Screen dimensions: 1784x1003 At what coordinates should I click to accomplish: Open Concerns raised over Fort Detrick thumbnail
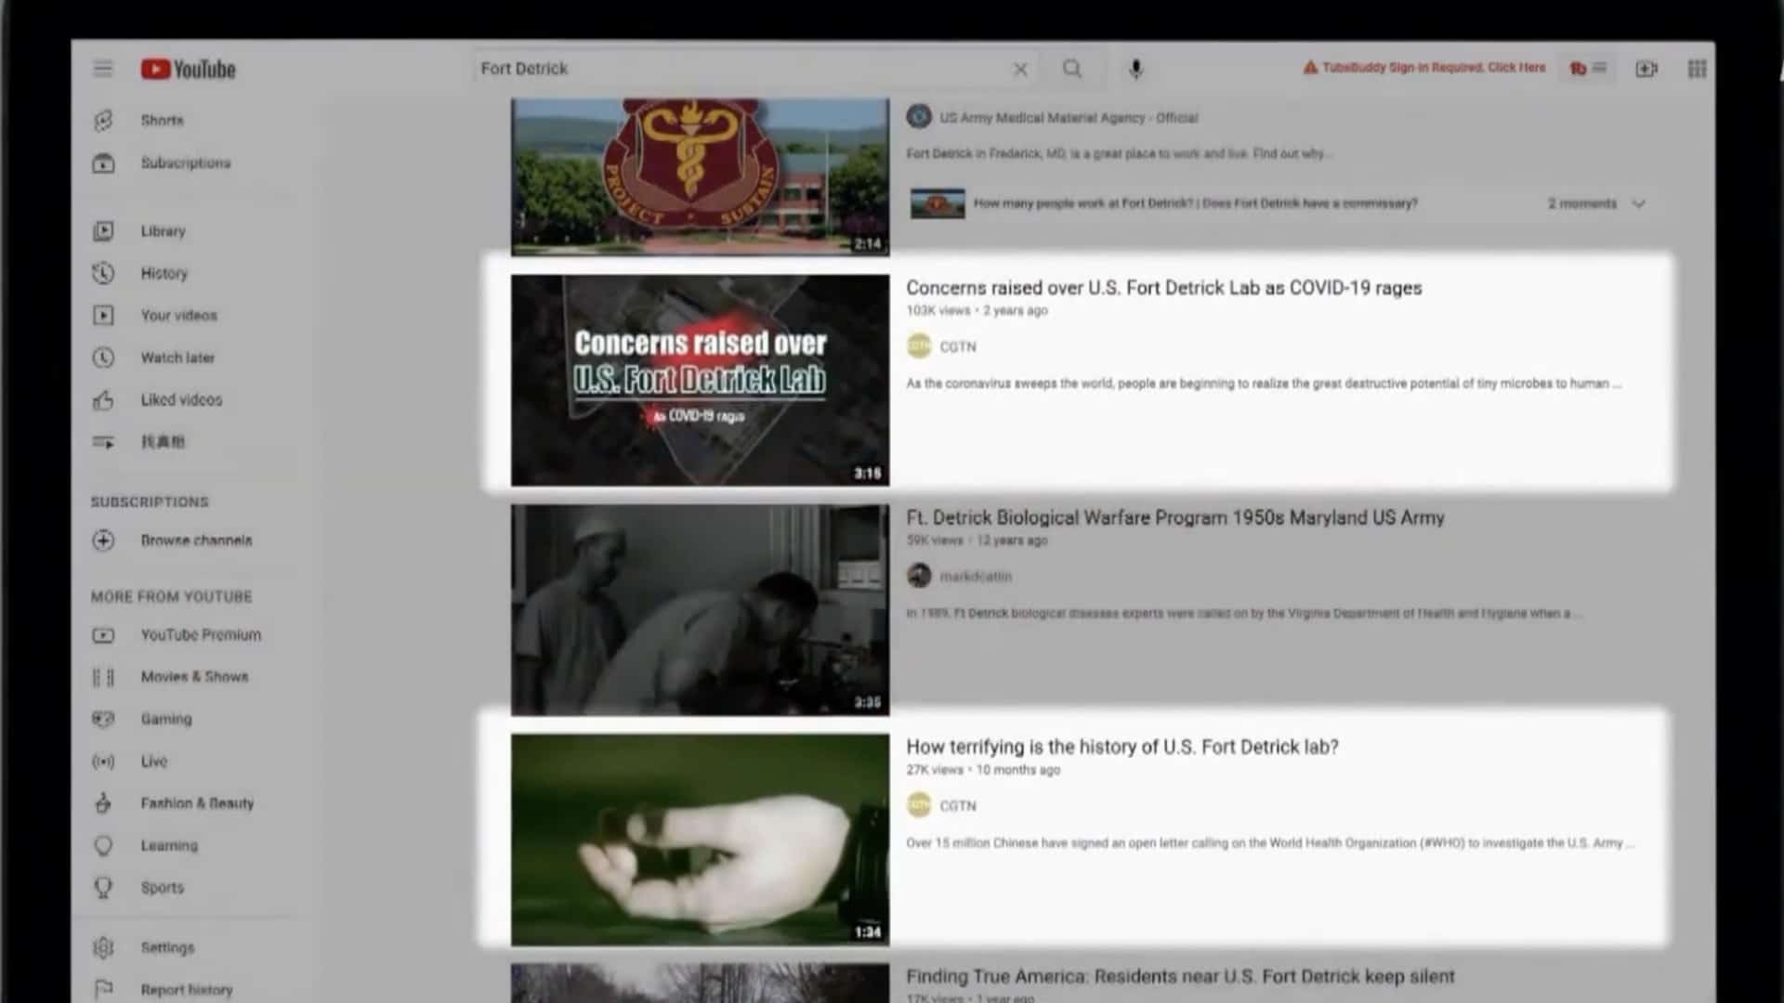700,380
